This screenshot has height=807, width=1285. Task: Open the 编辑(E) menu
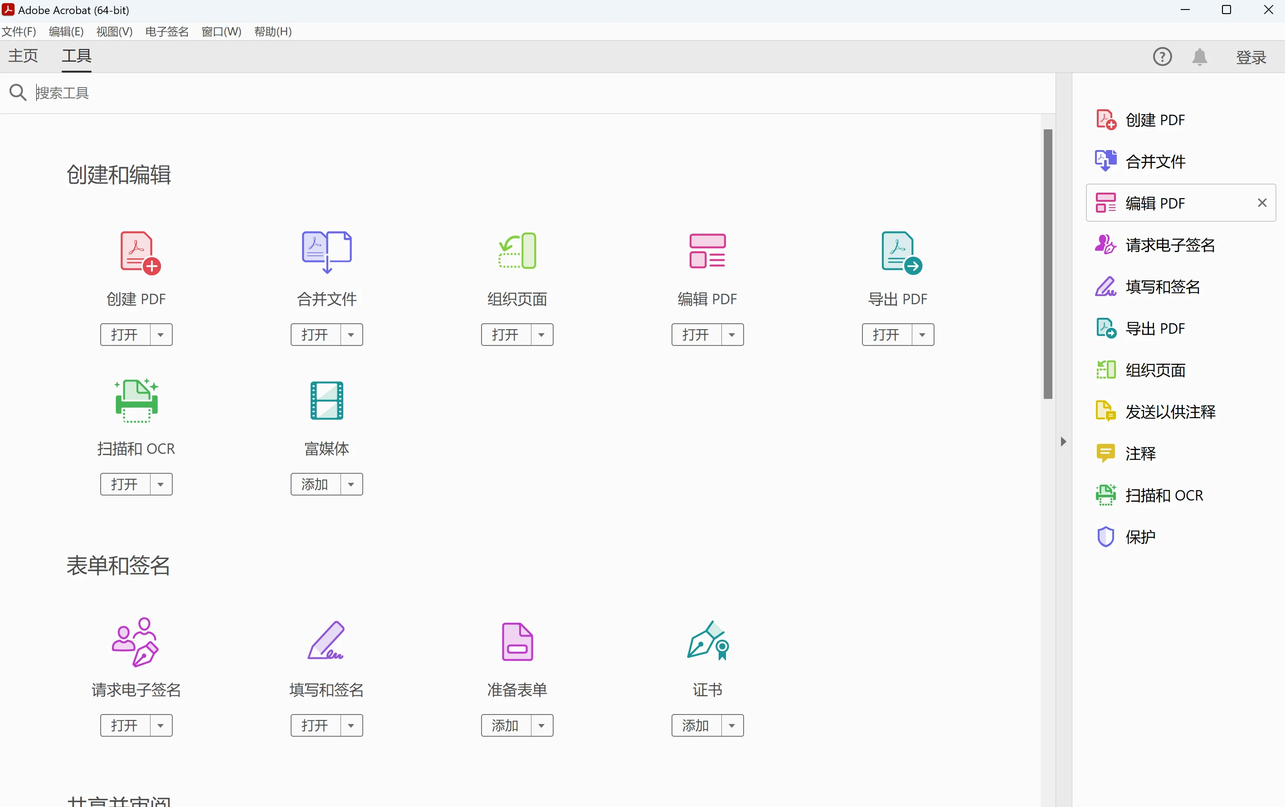tap(66, 31)
